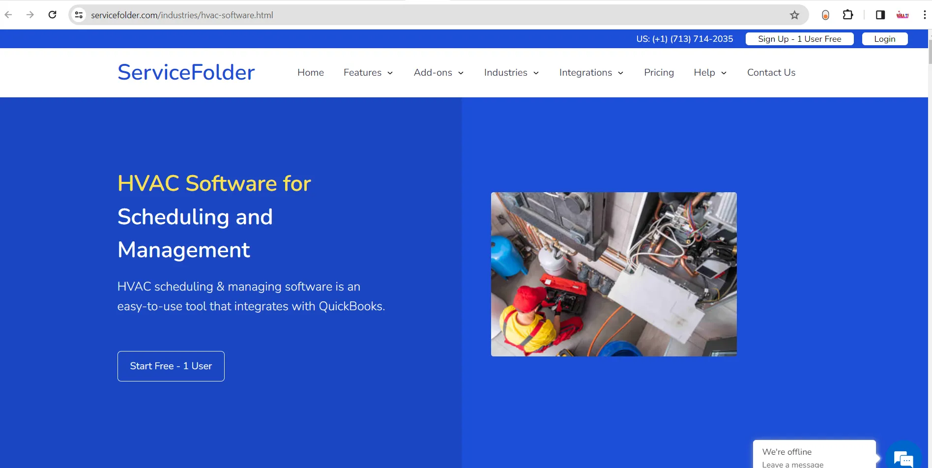Click the Start Free - 1 User button

171,366
